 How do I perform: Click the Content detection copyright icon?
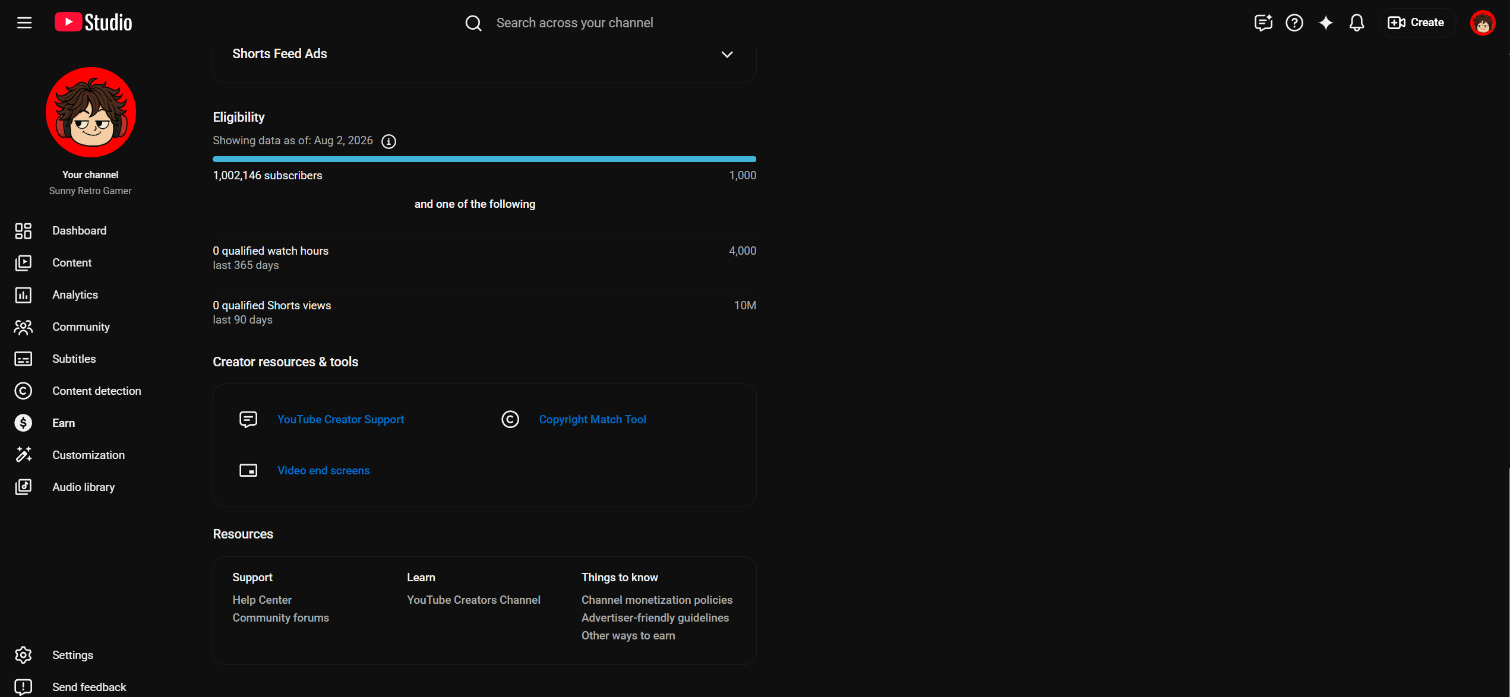point(23,391)
